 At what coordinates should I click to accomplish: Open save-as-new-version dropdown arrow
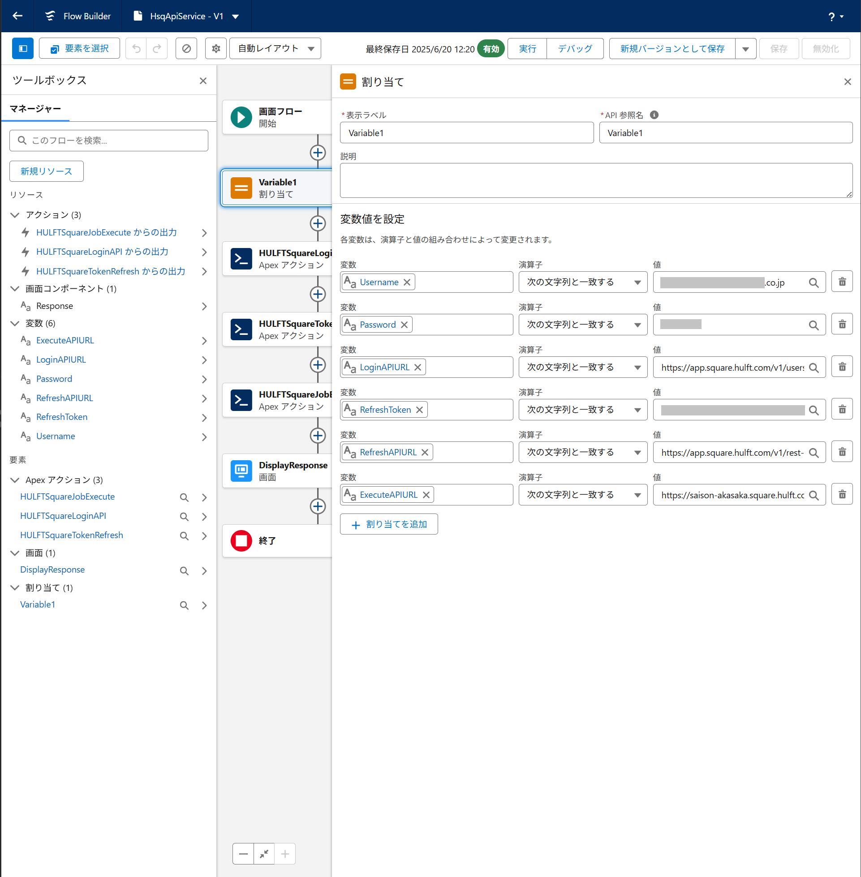[745, 48]
